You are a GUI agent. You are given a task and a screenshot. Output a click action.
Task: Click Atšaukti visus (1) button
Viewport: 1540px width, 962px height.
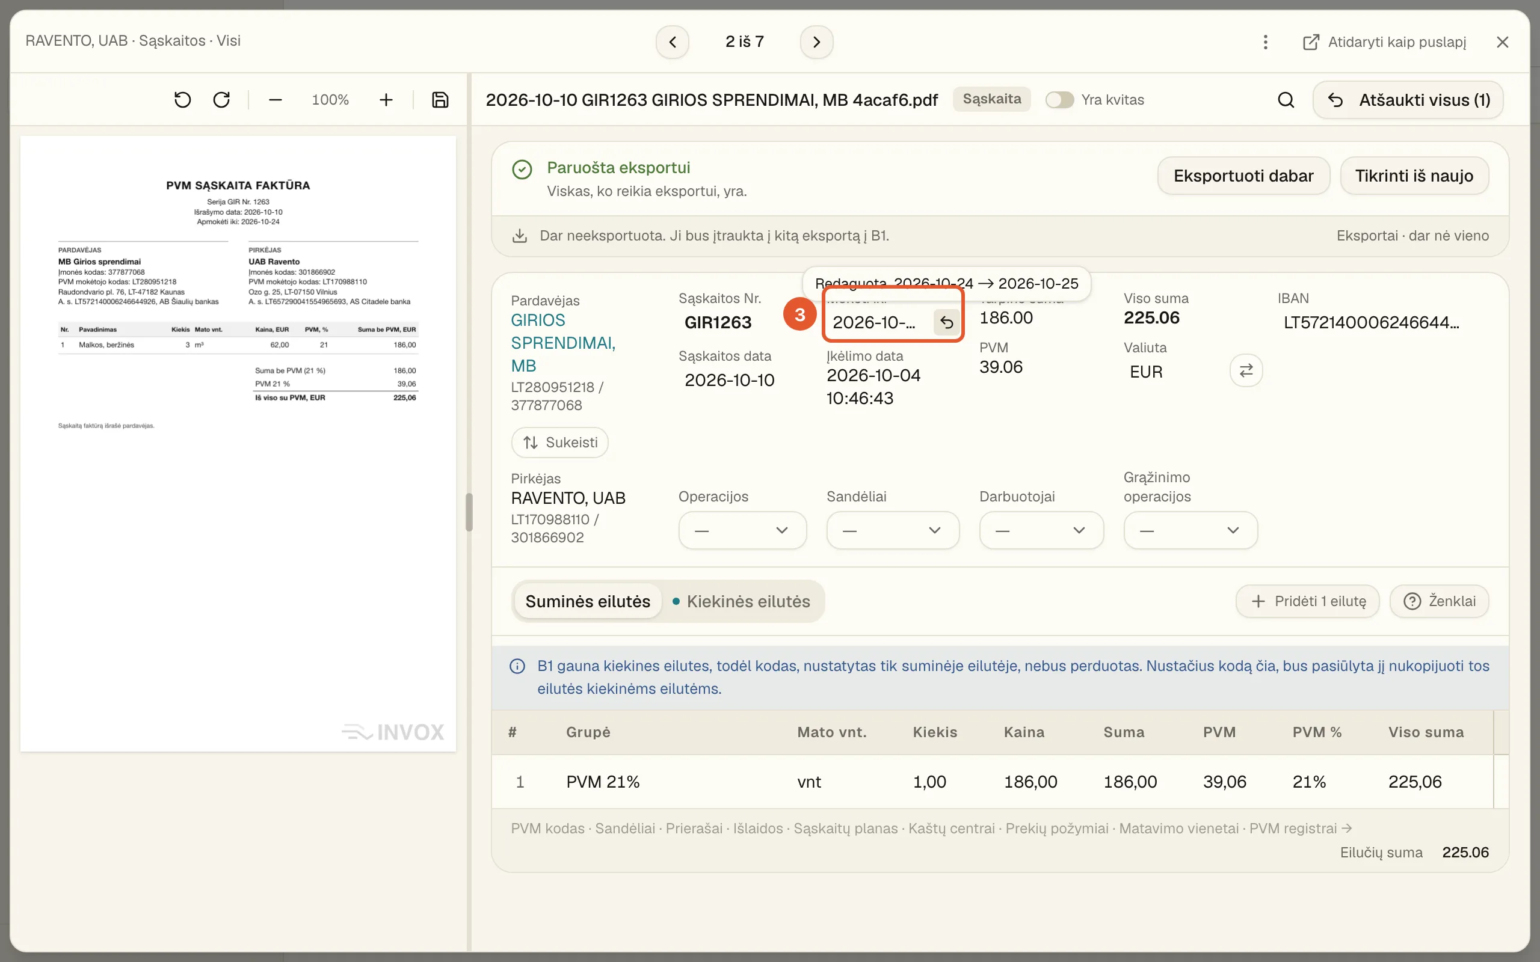click(x=1408, y=100)
